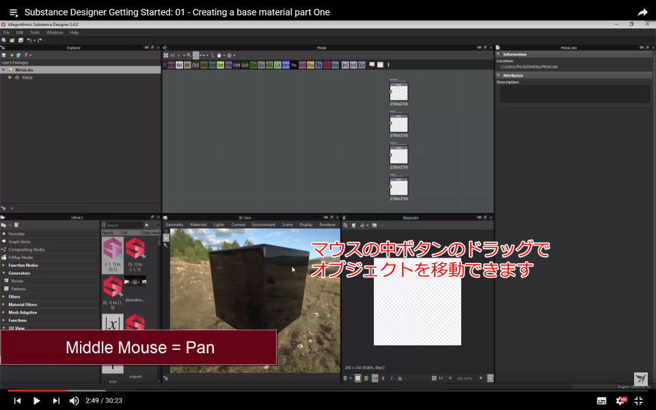Image resolution: width=656 pixels, height=410 pixels.
Task: Open the 3D View Renderer menu
Action: 327,225
